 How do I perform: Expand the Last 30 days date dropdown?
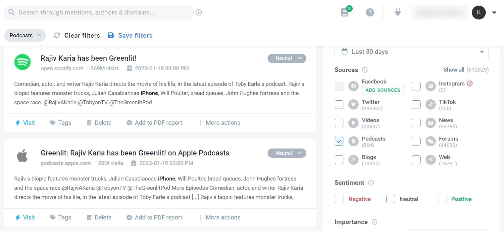tap(411, 52)
